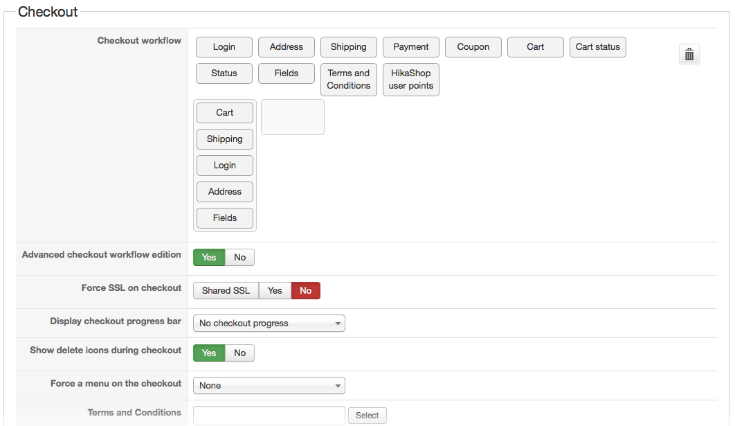Screen dimensions: 735x426
Task: Open the Display checkout progress bar dropdown
Action: click(269, 323)
